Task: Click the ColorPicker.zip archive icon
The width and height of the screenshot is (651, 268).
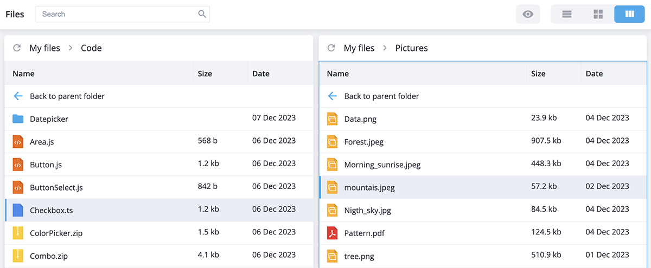Action: coord(18,233)
